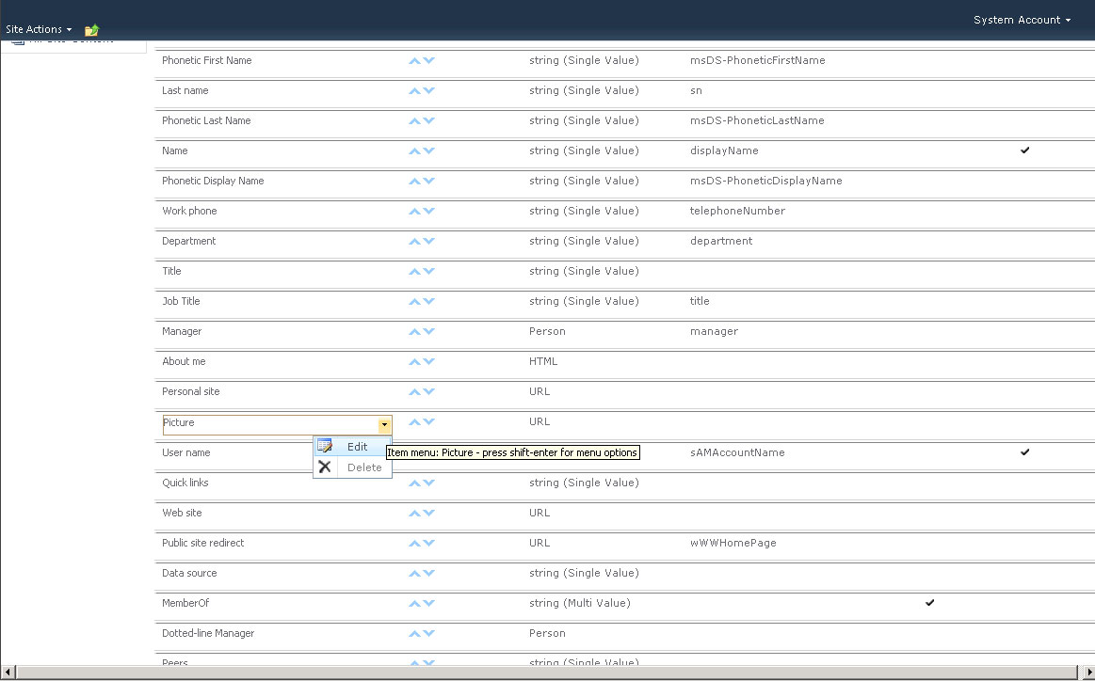Click the Work phone property
The height and width of the screenshot is (681, 1095).
189,211
